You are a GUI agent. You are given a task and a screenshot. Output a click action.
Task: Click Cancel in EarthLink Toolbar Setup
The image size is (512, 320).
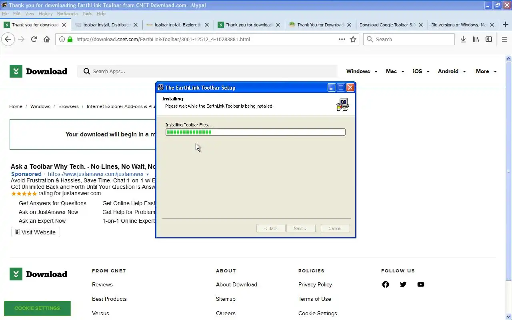(x=335, y=228)
